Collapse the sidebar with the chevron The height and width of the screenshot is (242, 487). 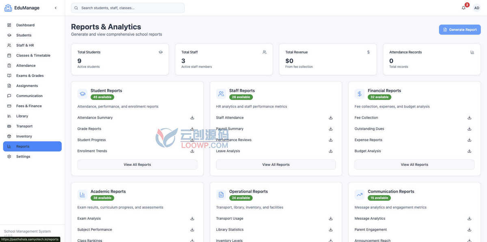56,8
